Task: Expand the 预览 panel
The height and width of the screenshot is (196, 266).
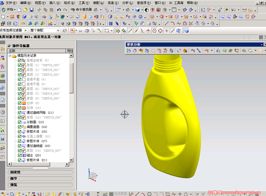Action: 40,185
